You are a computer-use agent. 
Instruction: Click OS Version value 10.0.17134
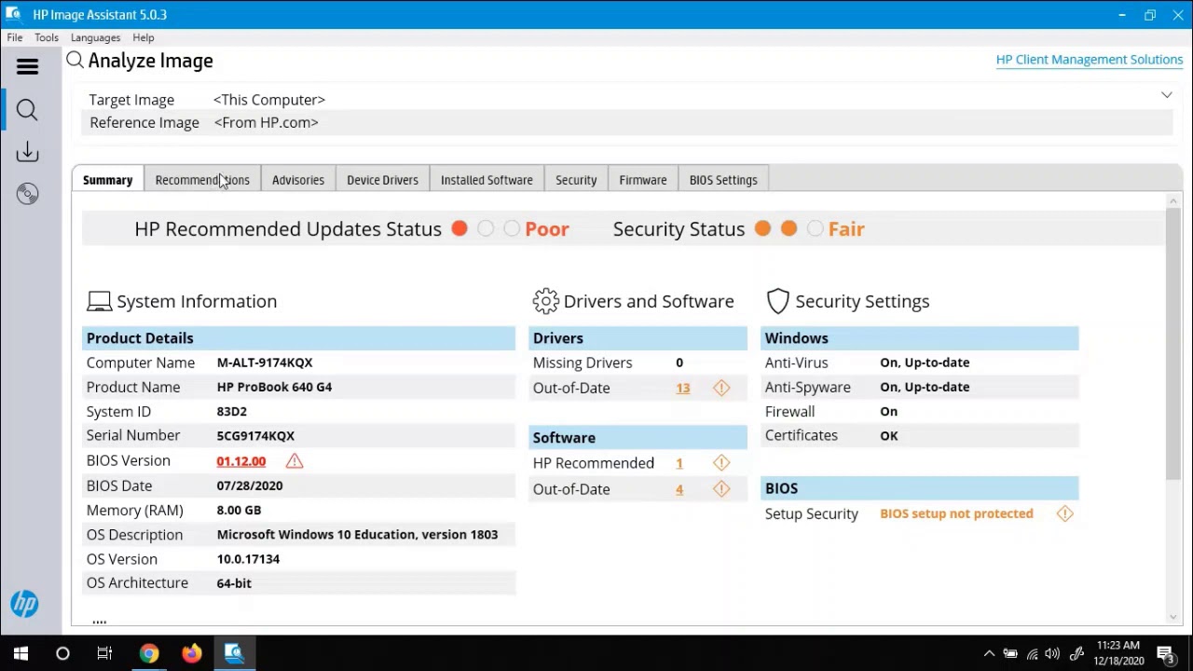point(248,559)
